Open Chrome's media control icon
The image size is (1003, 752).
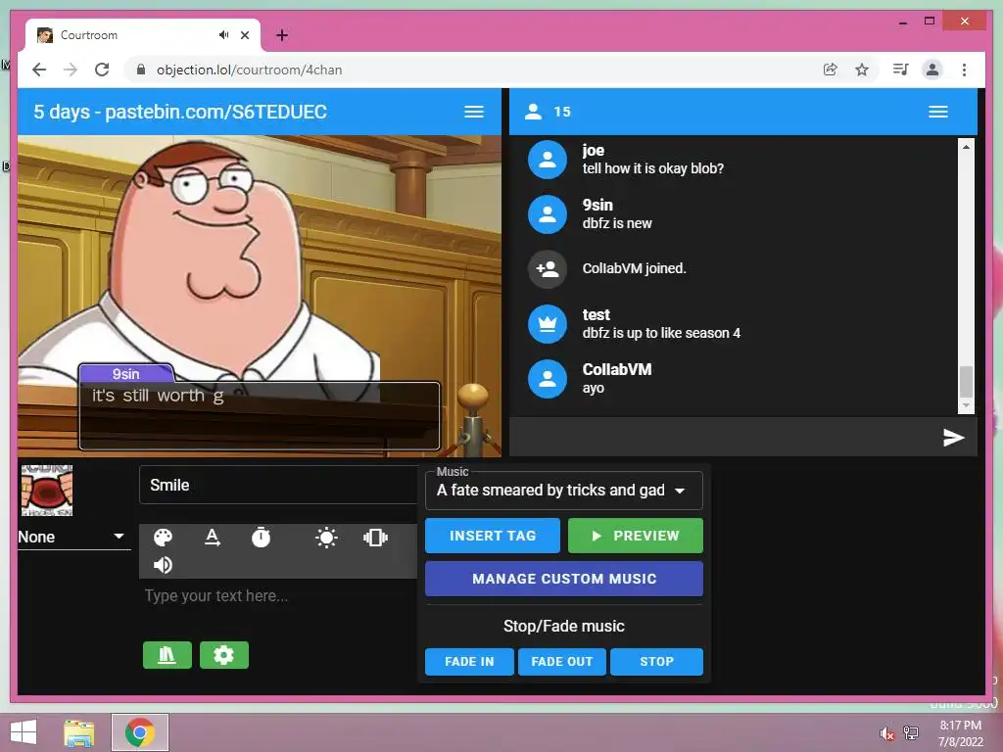tap(901, 70)
